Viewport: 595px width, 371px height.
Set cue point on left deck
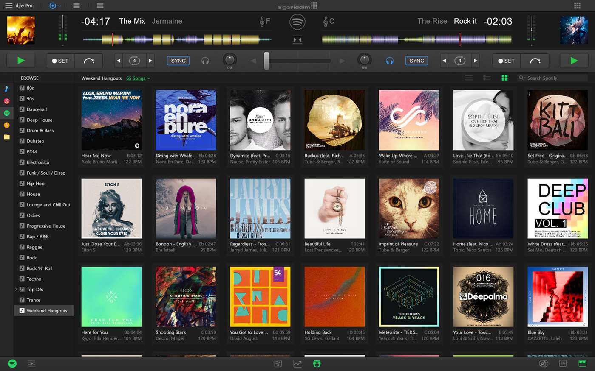(x=60, y=61)
